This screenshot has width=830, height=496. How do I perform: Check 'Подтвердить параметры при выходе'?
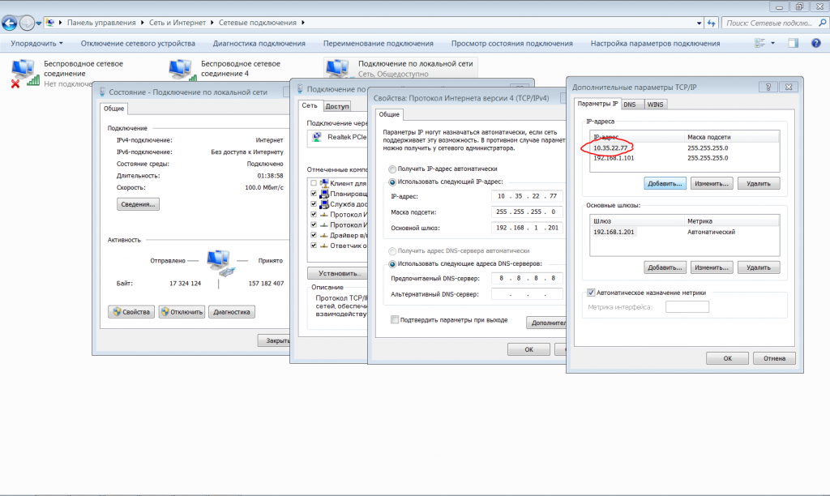tap(395, 320)
